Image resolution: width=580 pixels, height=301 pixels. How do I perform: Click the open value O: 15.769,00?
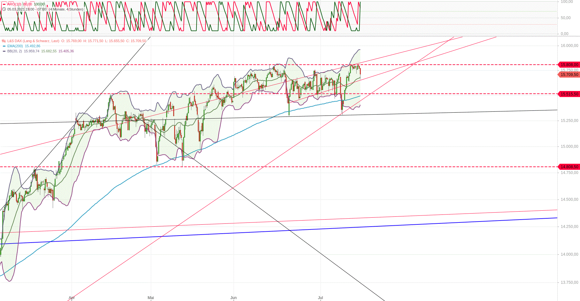[71, 41]
